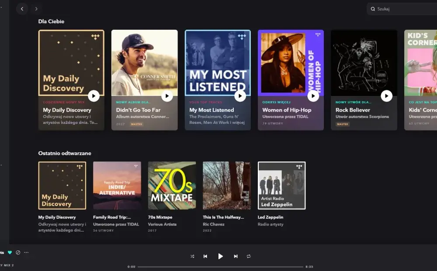Open My Daily Discovery cover in Ostatnio odtwarzane

62,186
